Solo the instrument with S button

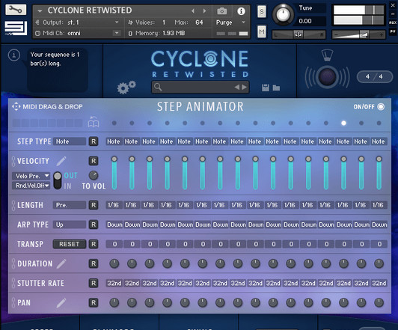coord(262,12)
